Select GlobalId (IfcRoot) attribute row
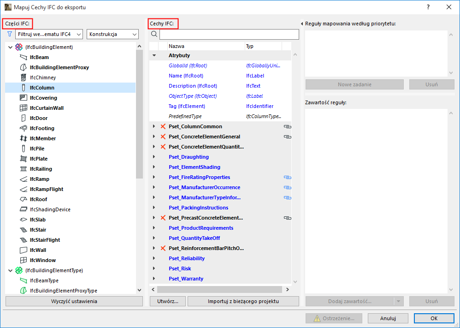Viewport: 460px width, 328px height. [x=220, y=66]
